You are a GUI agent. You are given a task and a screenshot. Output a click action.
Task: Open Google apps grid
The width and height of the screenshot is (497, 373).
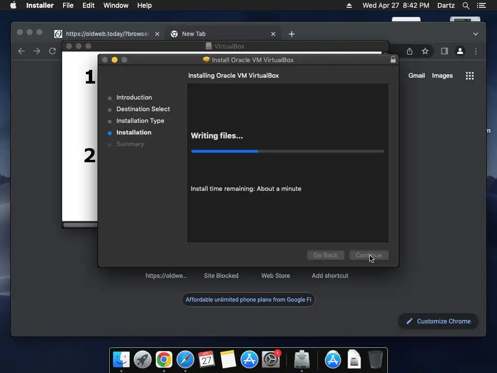coord(469,75)
